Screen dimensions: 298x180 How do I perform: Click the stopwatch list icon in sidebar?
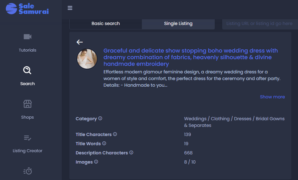tap(28, 171)
